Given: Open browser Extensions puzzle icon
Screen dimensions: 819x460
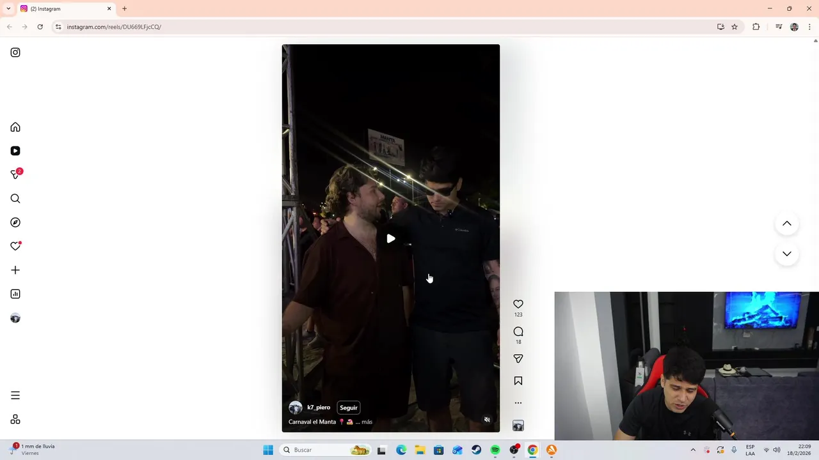Looking at the screenshot, I should [x=756, y=27].
